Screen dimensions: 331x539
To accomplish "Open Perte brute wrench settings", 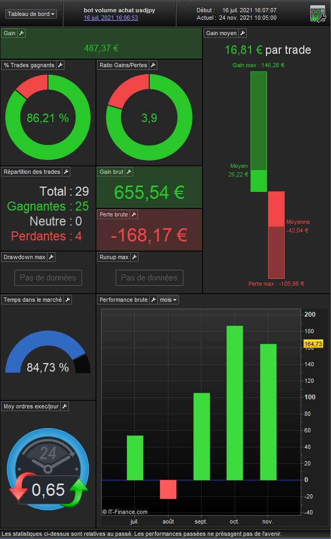I will point(134,214).
